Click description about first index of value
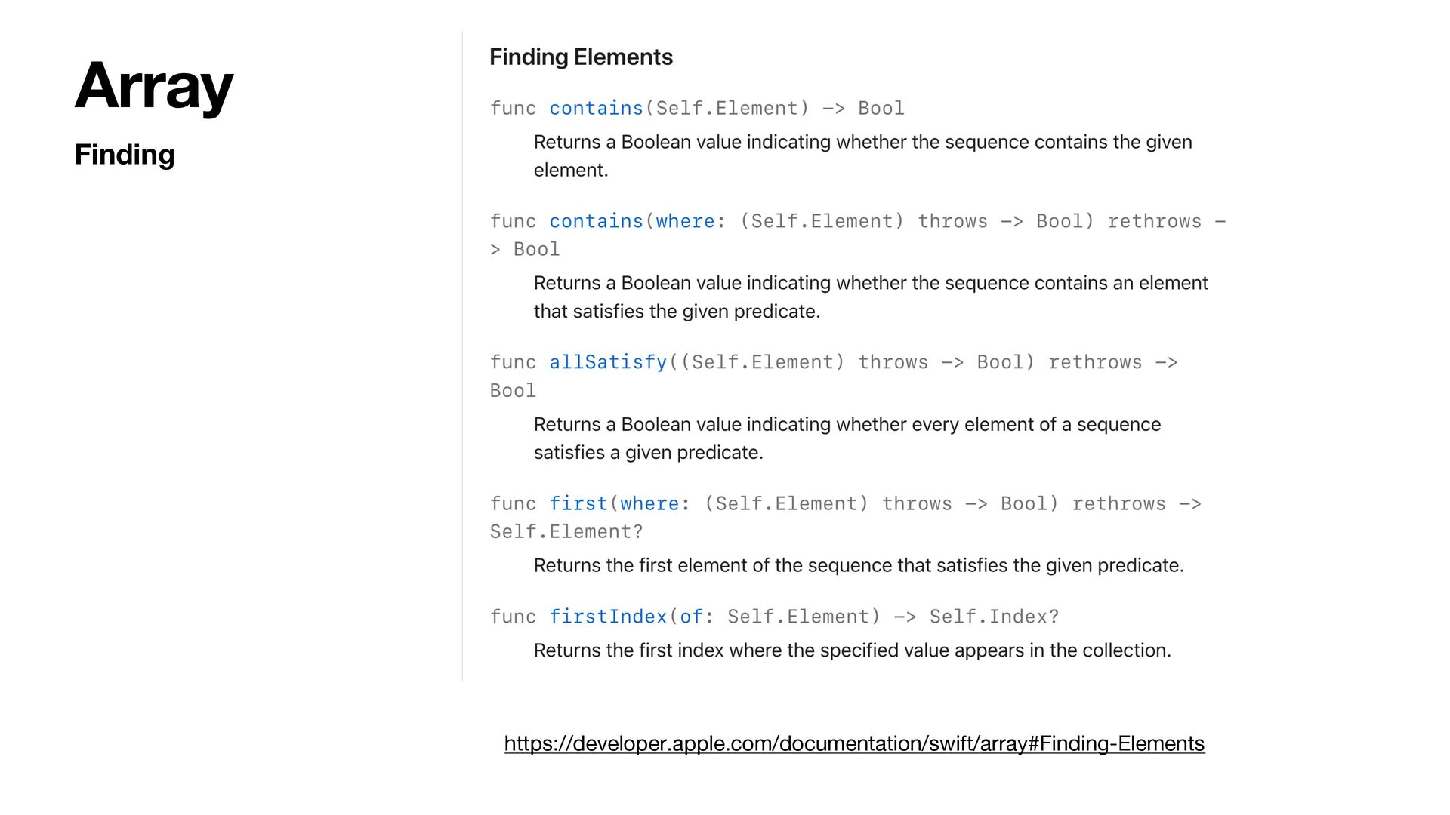This screenshot has width=1450, height=815. [852, 650]
